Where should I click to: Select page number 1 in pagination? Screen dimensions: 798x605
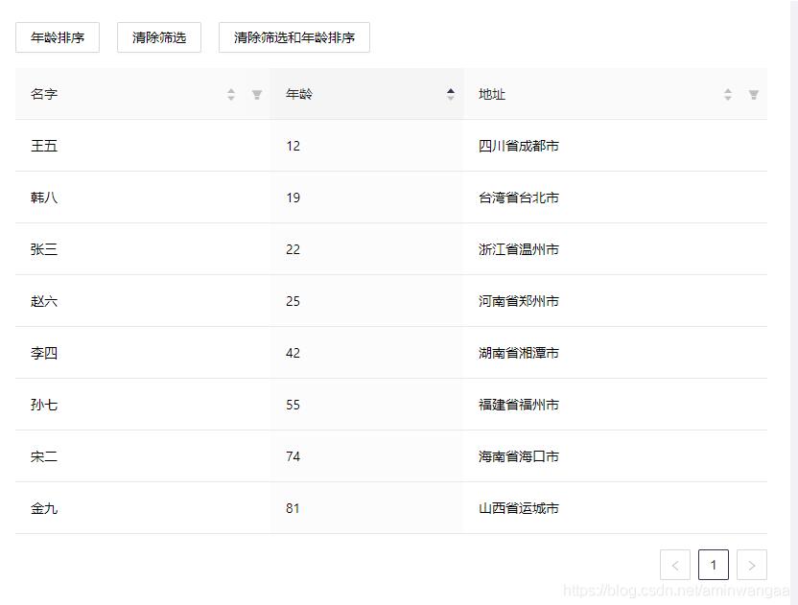point(714,565)
